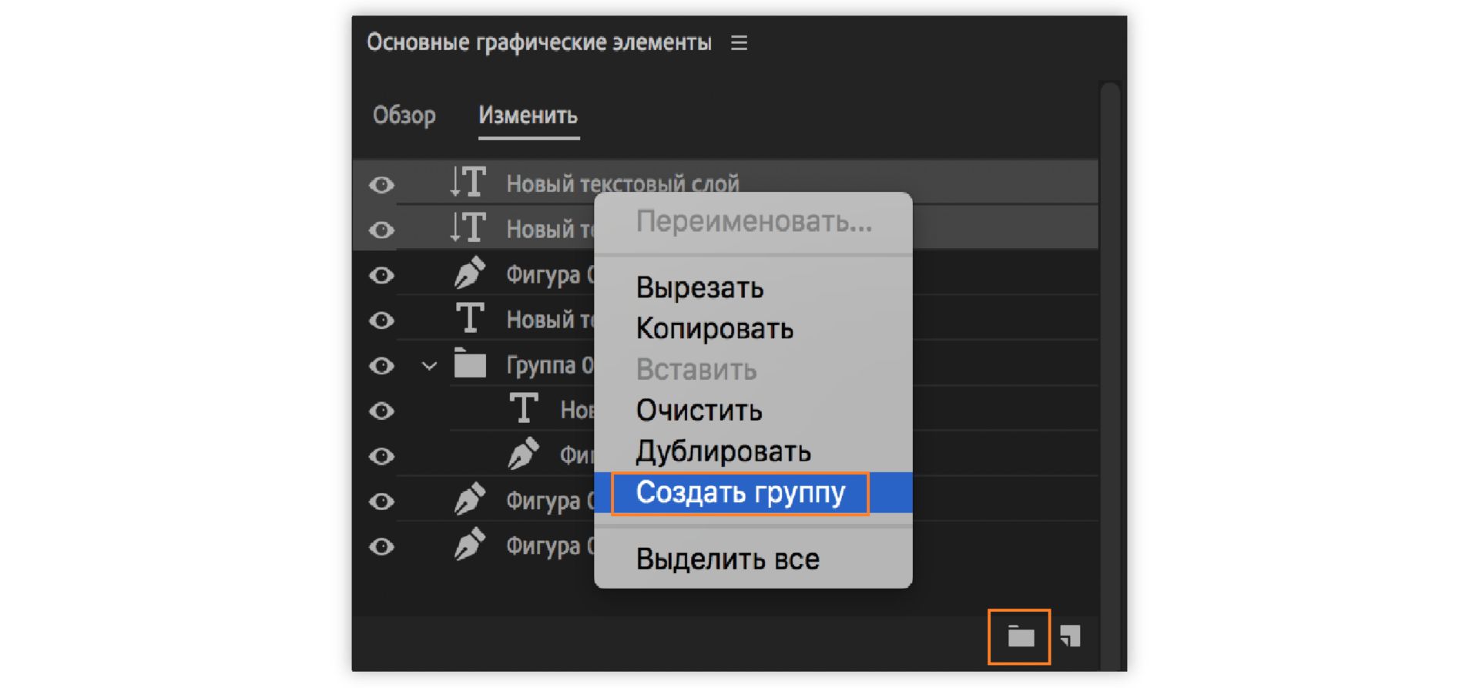Select Создать группу in the context menu
Image resolution: width=1479 pixels, height=688 pixels.
(753, 492)
